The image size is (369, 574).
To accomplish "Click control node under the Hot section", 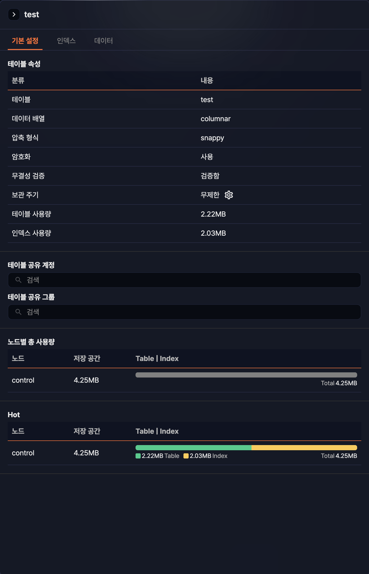I will pos(23,453).
